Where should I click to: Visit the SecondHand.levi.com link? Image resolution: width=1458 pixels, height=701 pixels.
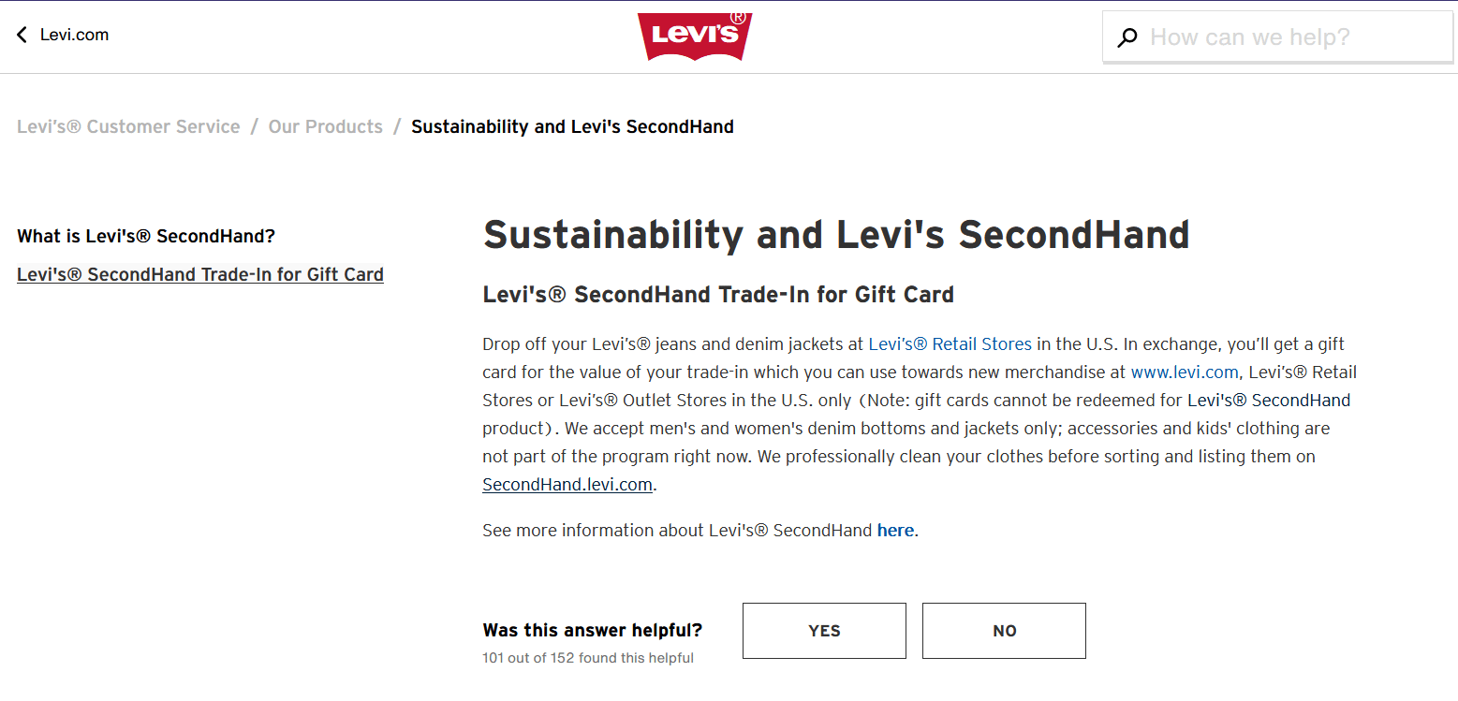click(567, 485)
